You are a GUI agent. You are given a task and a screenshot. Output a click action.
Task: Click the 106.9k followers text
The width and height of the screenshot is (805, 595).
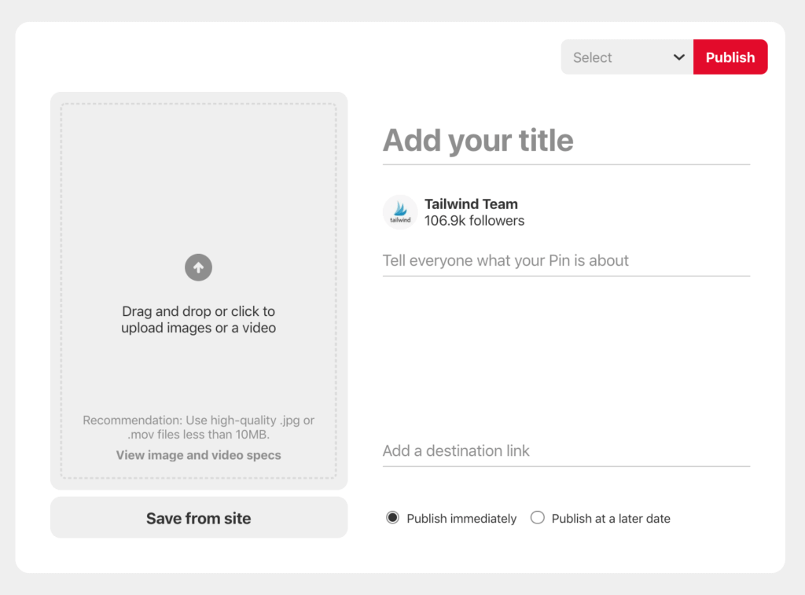[473, 221]
